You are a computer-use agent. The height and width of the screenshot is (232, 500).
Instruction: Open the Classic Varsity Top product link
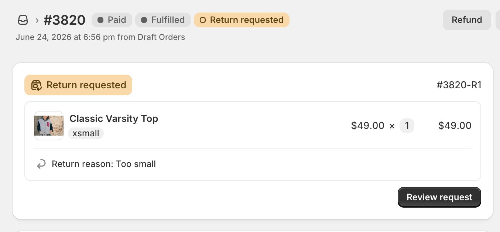[114, 119]
